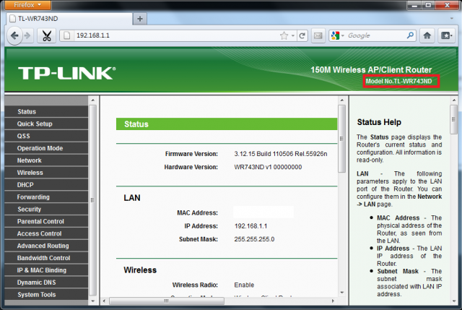The image size is (462, 310).
Task: Click main status pane scroll up arrow
Action: 341,100
